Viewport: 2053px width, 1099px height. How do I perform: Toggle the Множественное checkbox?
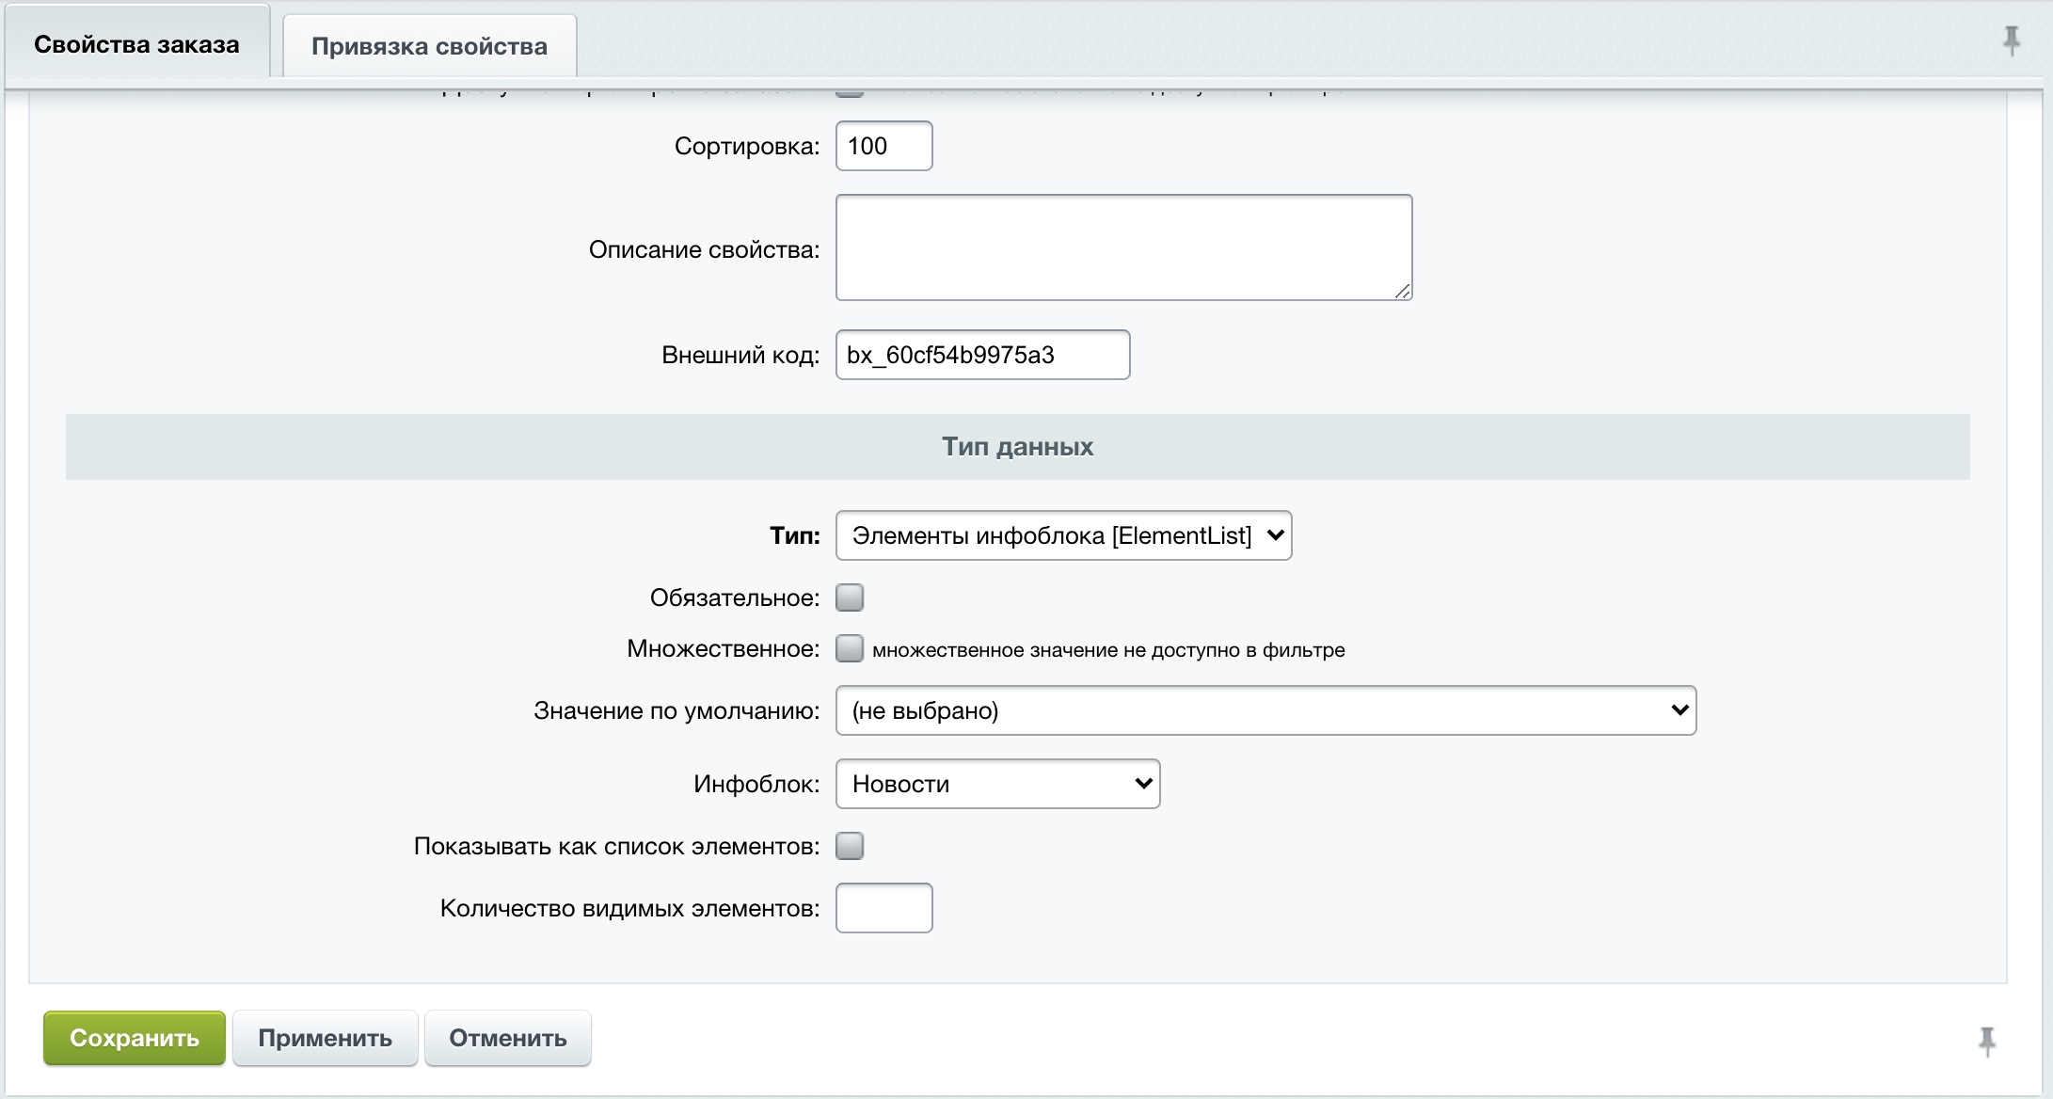850,648
